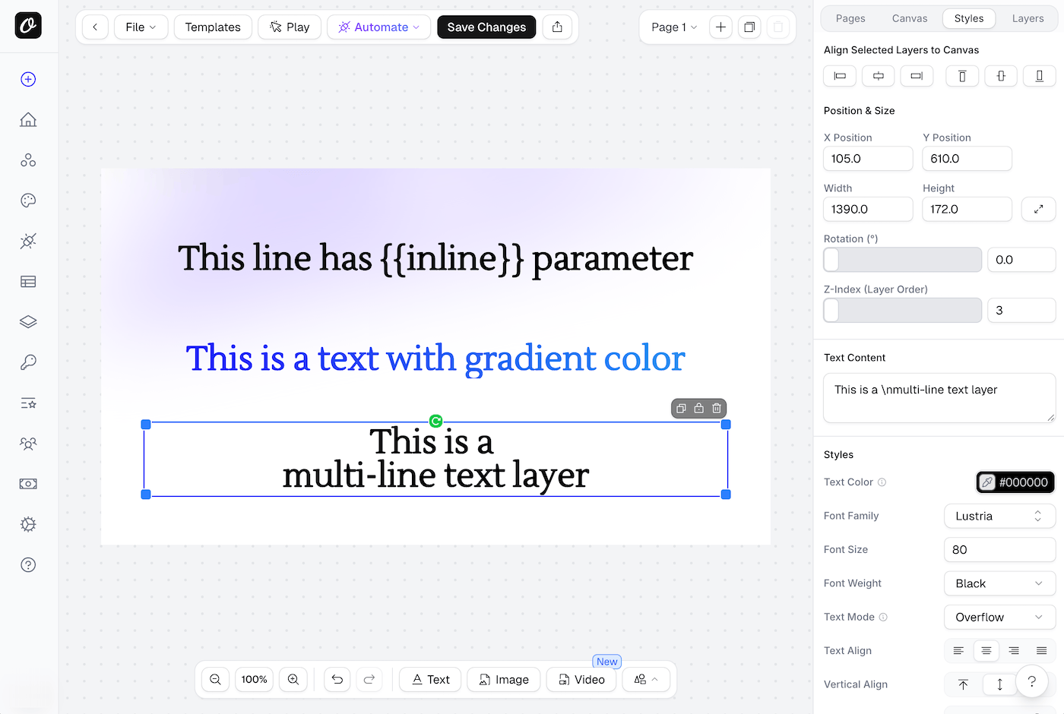Lock the selected text layer
The image size is (1064, 714).
click(699, 409)
